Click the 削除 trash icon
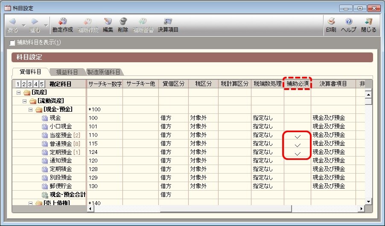Screen dimensions: 385x226 123,21
